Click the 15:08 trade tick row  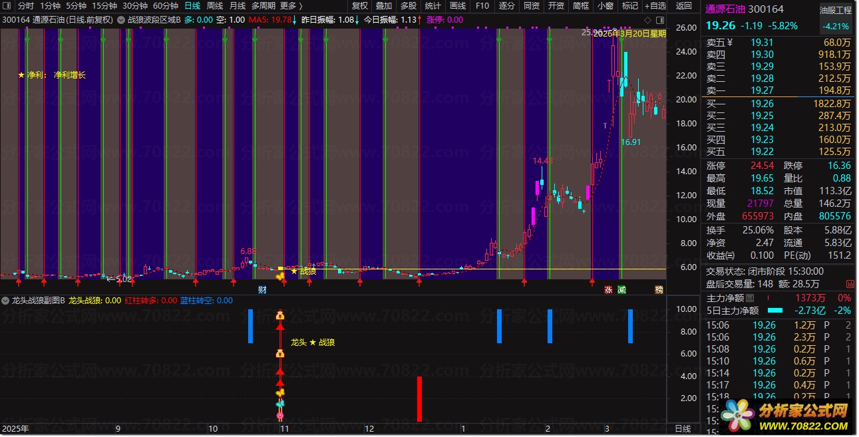(778, 349)
